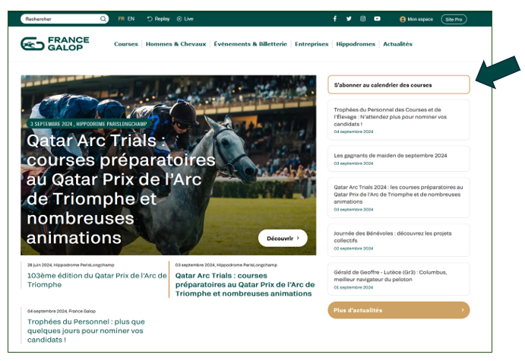Open Trophées du Personnel: plus que quelques jours article

coord(86,331)
